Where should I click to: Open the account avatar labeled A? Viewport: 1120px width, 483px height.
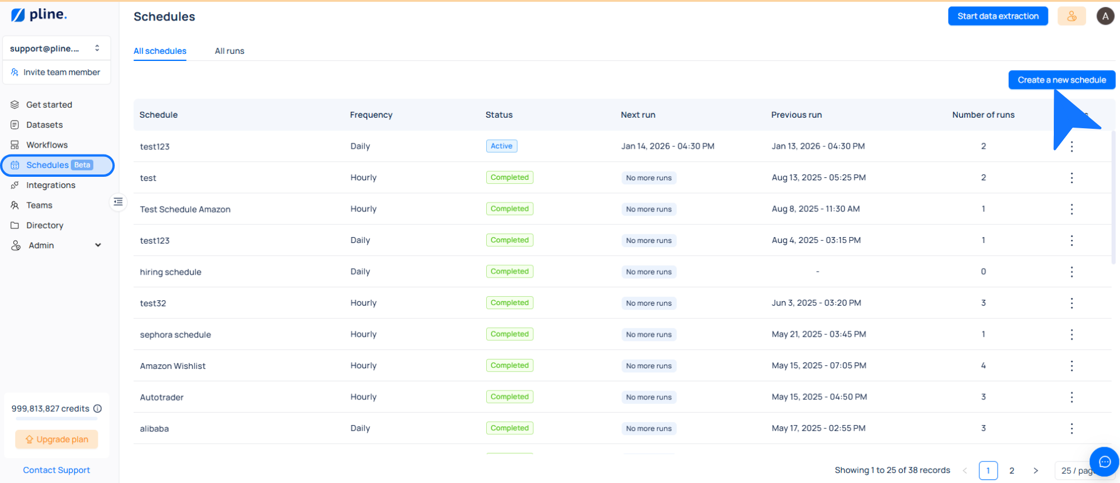1105,16
